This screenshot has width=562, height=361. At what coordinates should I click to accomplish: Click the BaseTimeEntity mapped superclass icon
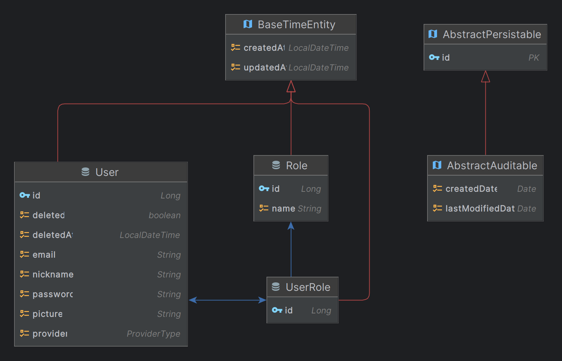248,24
